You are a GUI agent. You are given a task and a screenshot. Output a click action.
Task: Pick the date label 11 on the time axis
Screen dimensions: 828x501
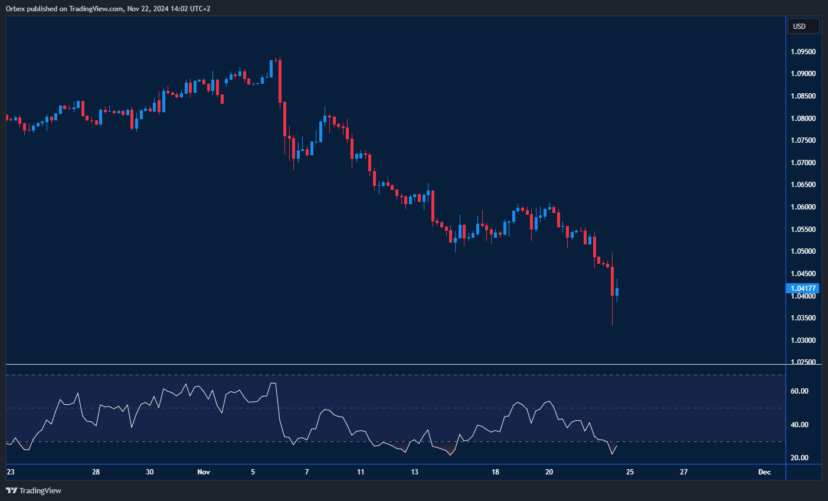tap(361, 472)
